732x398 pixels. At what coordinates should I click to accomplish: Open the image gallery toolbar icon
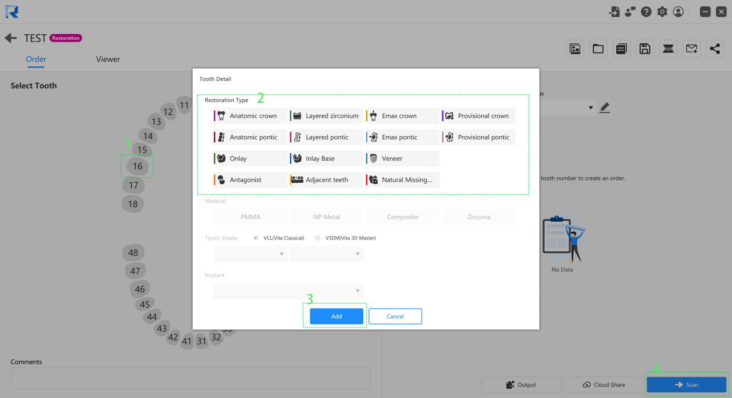click(x=575, y=49)
